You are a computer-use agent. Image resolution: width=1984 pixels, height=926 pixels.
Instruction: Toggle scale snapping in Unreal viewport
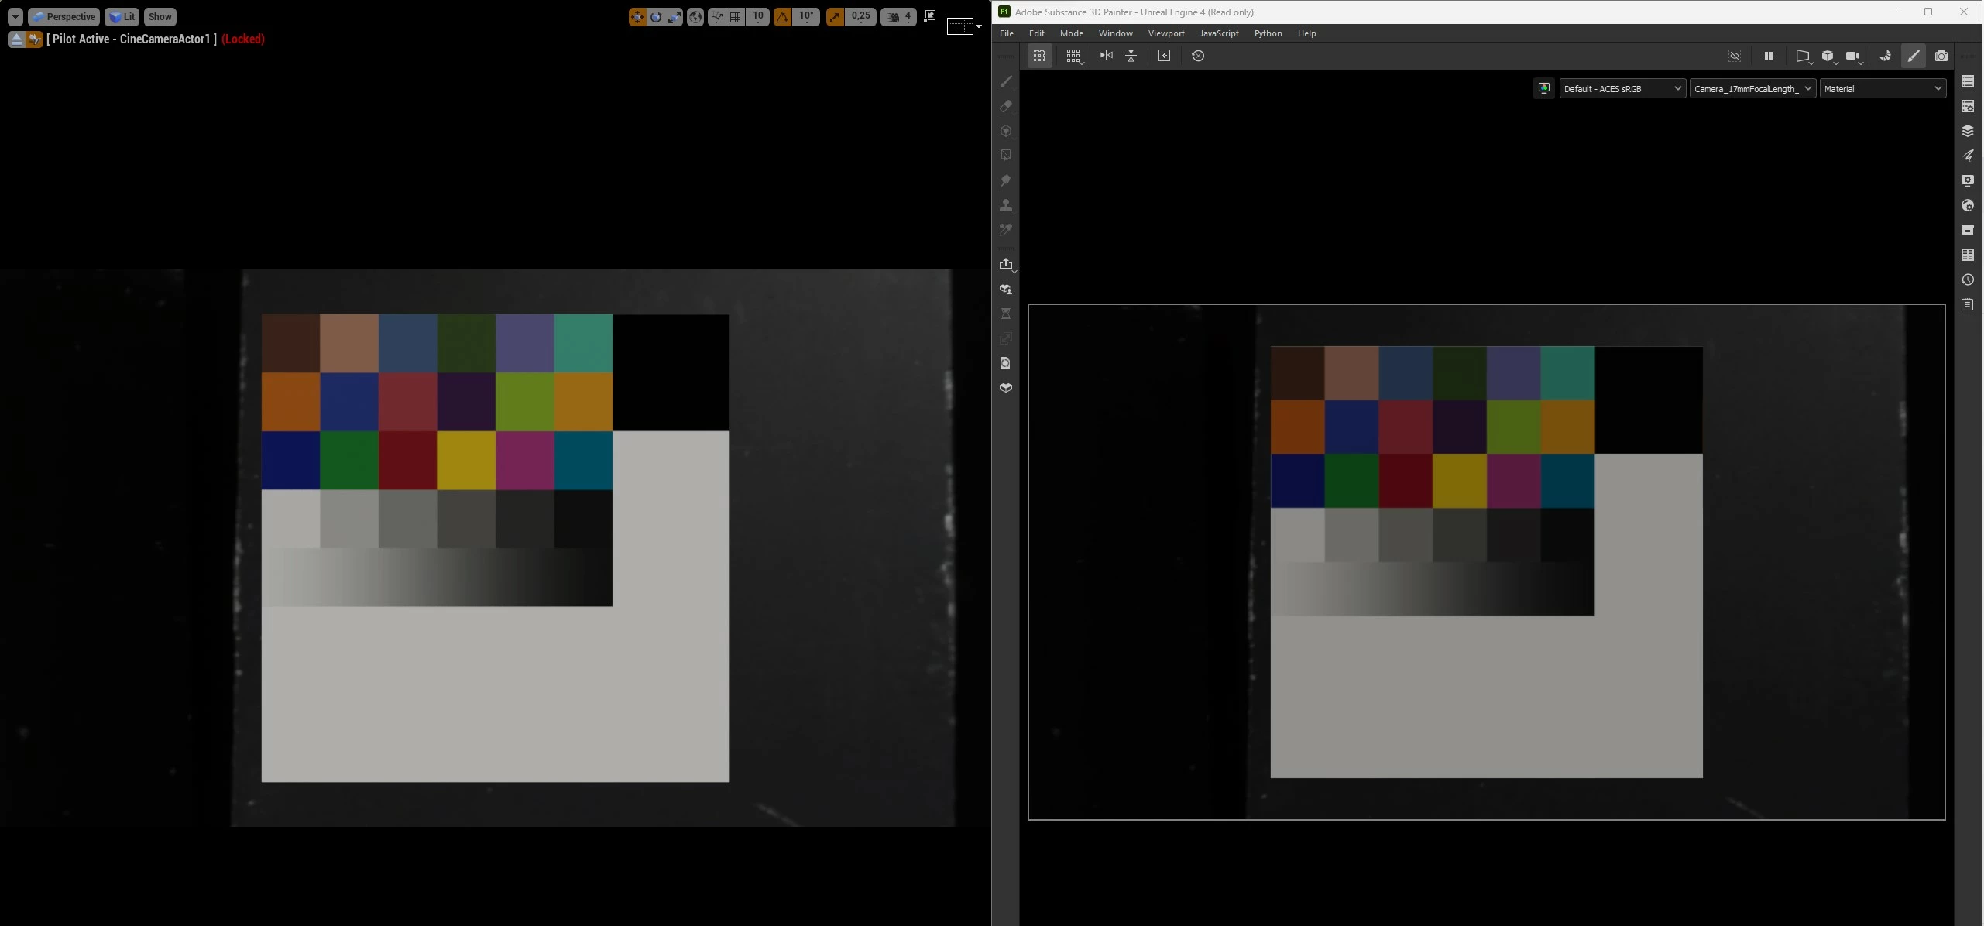(x=835, y=17)
